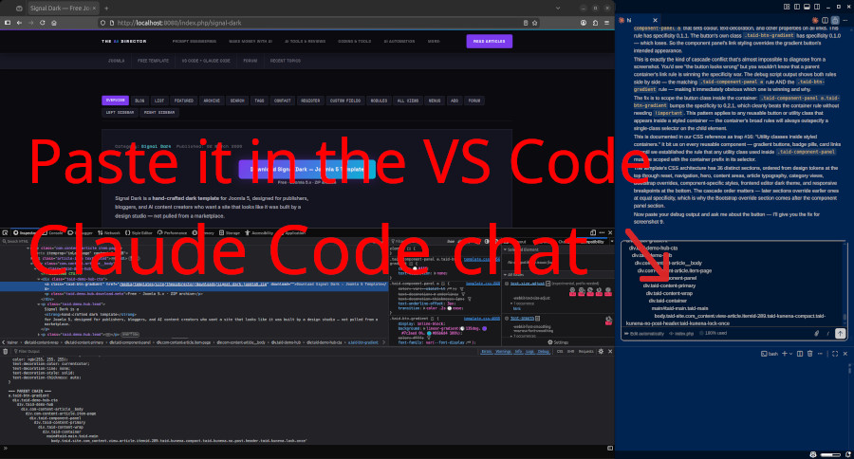Maximize VS Code terminal panel
The width and height of the screenshot is (854, 459).
tap(835, 354)
